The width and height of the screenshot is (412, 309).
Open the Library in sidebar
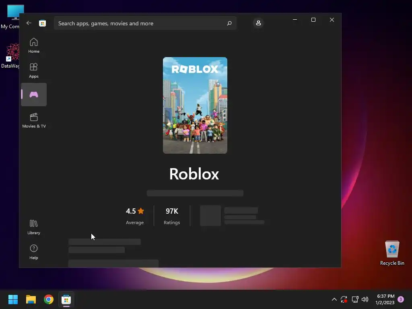point(34,227)
